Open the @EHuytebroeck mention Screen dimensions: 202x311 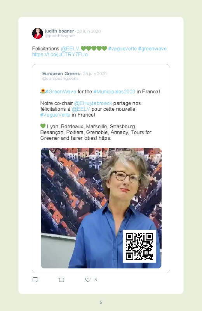pyautogui.click(x=93, y=103)
